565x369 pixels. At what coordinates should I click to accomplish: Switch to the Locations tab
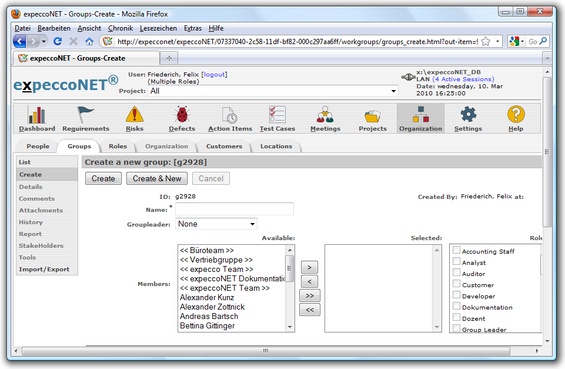(276, 146)
